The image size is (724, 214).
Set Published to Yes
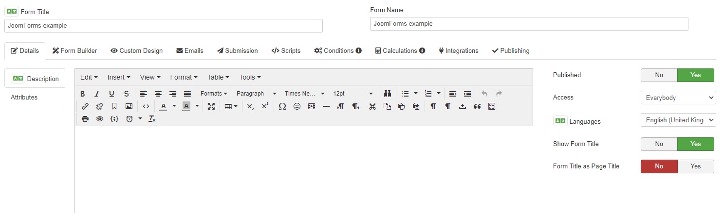pyautogui.click(x=696, y=75)
